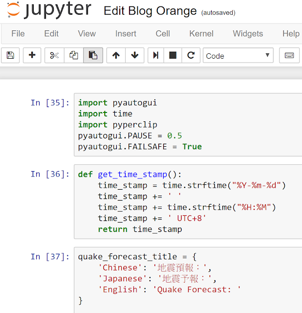
Task: Rename notebook via 'Edit Blog Orange' title
Action: 150,11
